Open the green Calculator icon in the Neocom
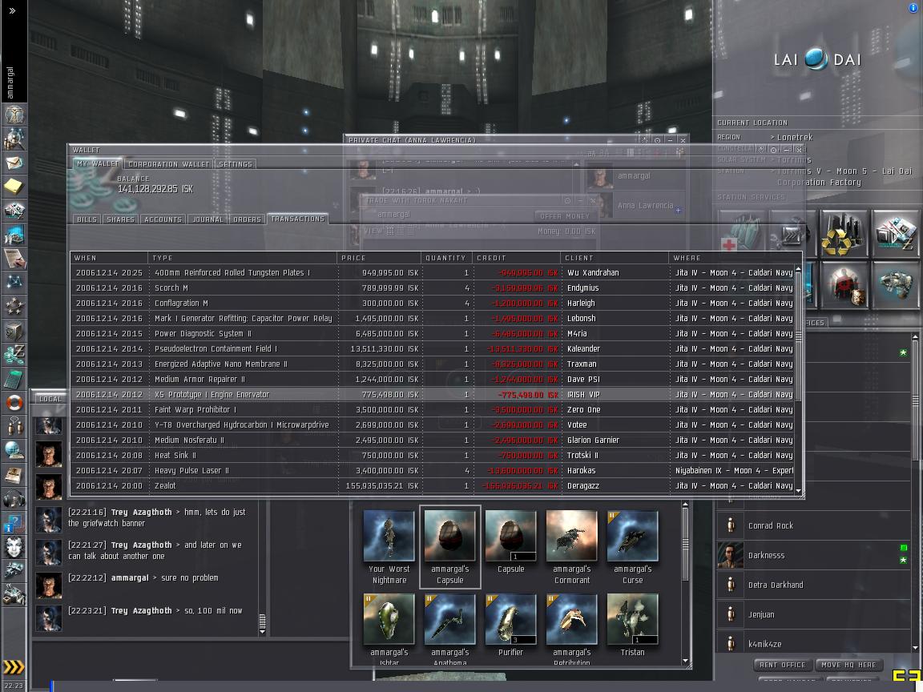 click(14, 380)
